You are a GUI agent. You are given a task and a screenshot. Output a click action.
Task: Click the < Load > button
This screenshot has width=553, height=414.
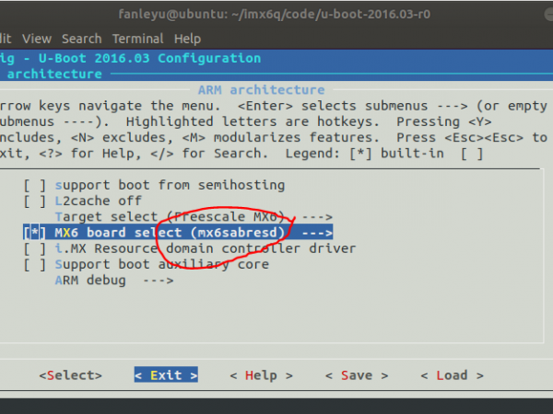[x=452, y=375]
